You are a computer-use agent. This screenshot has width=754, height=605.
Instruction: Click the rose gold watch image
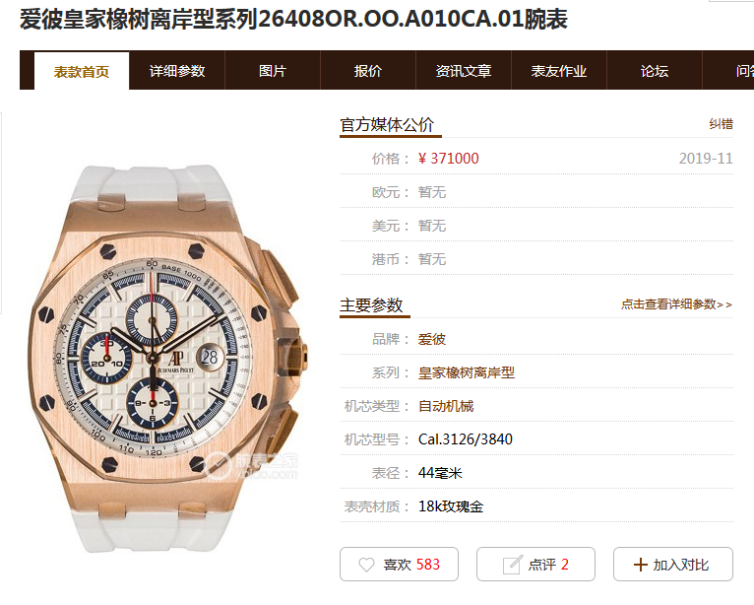[x=168, y=359]
